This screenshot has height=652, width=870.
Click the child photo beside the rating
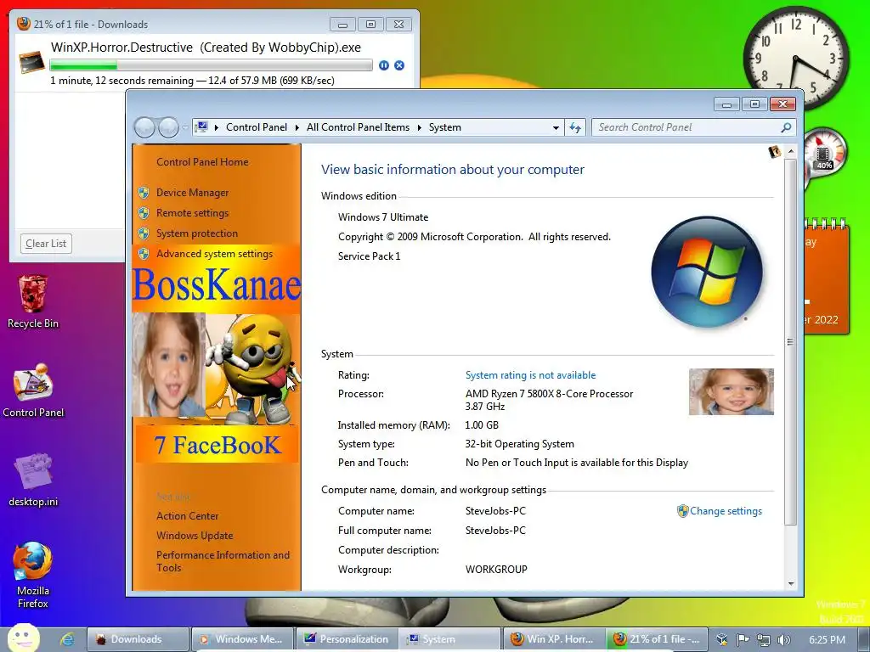pyautogui.click(x=732, y=392)
